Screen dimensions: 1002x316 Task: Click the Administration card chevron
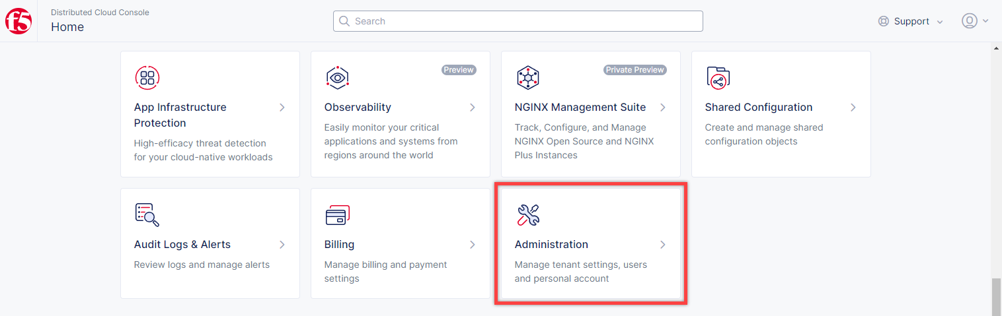(x=663, y=244)
